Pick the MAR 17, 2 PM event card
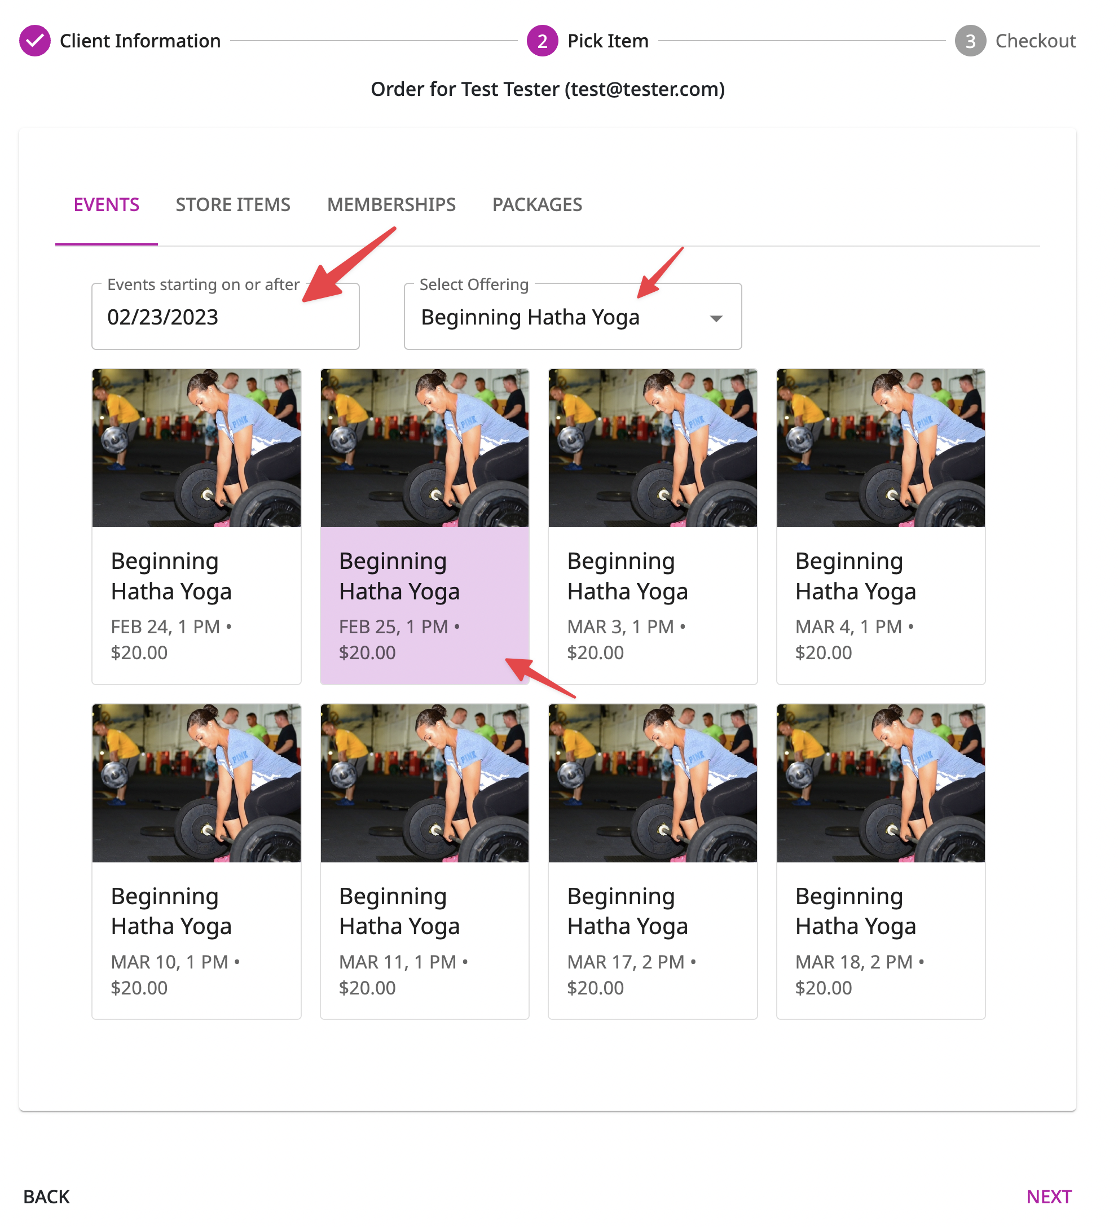The image size is (1118, 1227). click(x=653, y=861)
